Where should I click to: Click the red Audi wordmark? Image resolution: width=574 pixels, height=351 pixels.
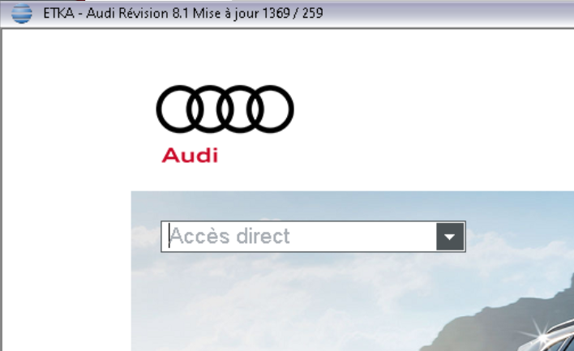tap(190, 155)
